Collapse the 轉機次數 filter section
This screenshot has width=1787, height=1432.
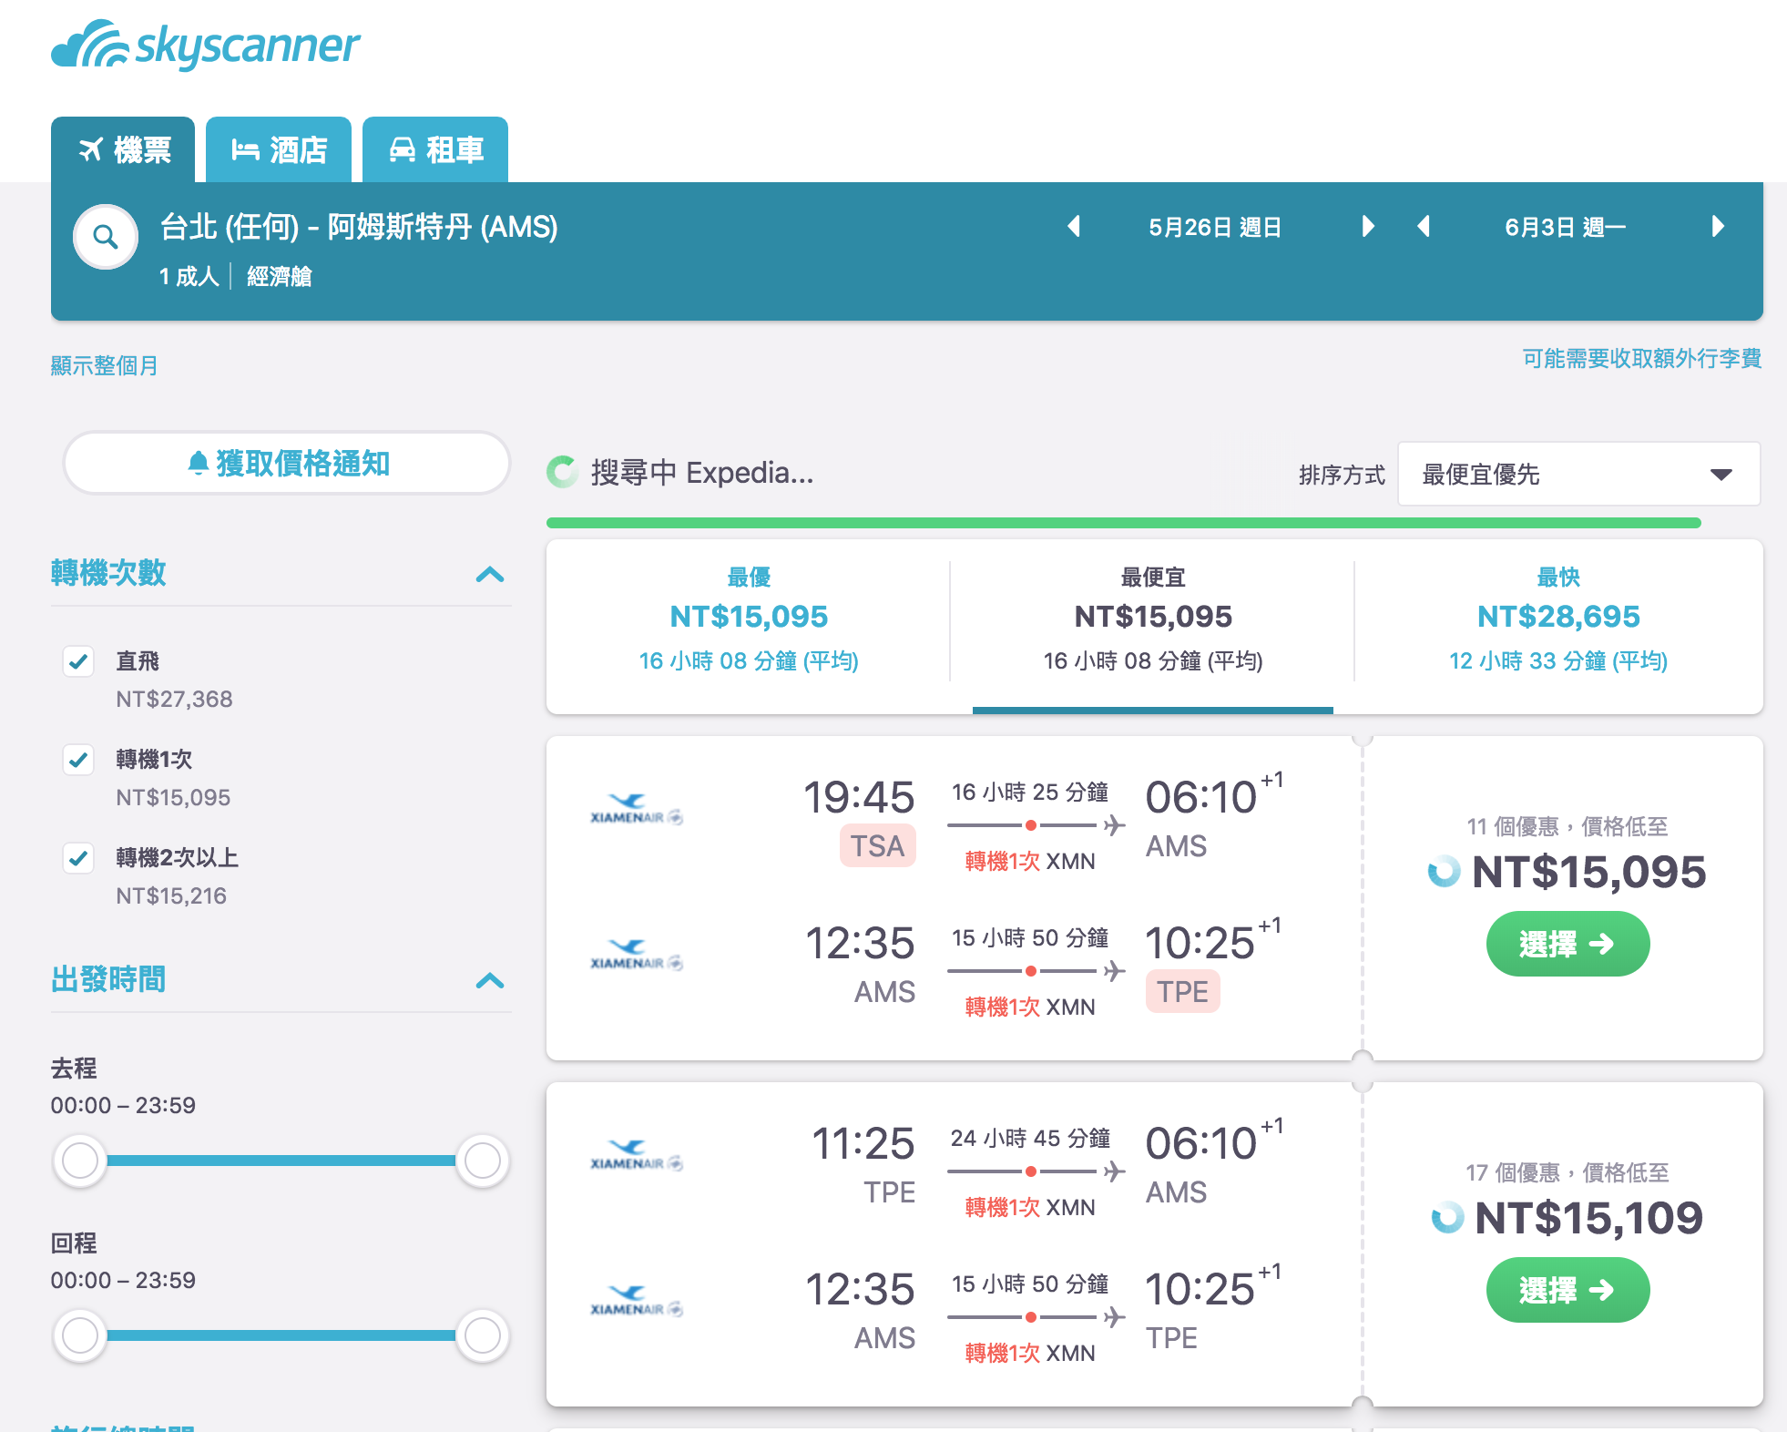pos(490,574)
